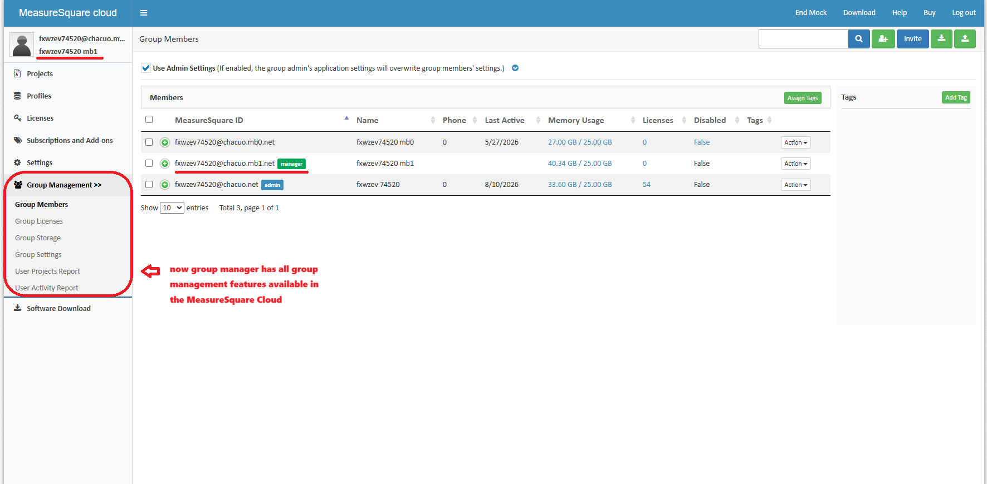Click the Assign Tags button
The image size is (987, 484).
click(x=803, y=98)
